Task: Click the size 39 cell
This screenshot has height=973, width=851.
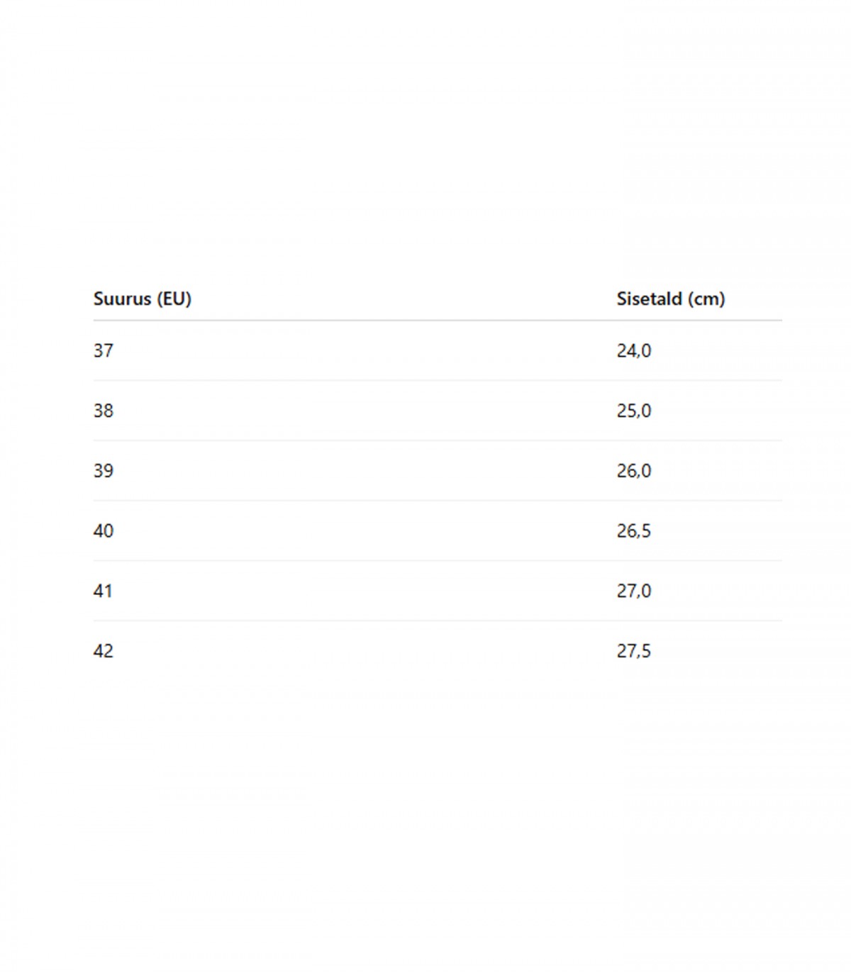Action: point(104,471)
